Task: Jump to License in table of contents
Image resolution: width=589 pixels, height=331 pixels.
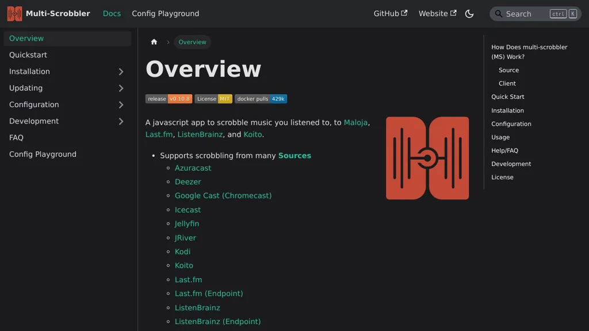Action: click(502, 177)
